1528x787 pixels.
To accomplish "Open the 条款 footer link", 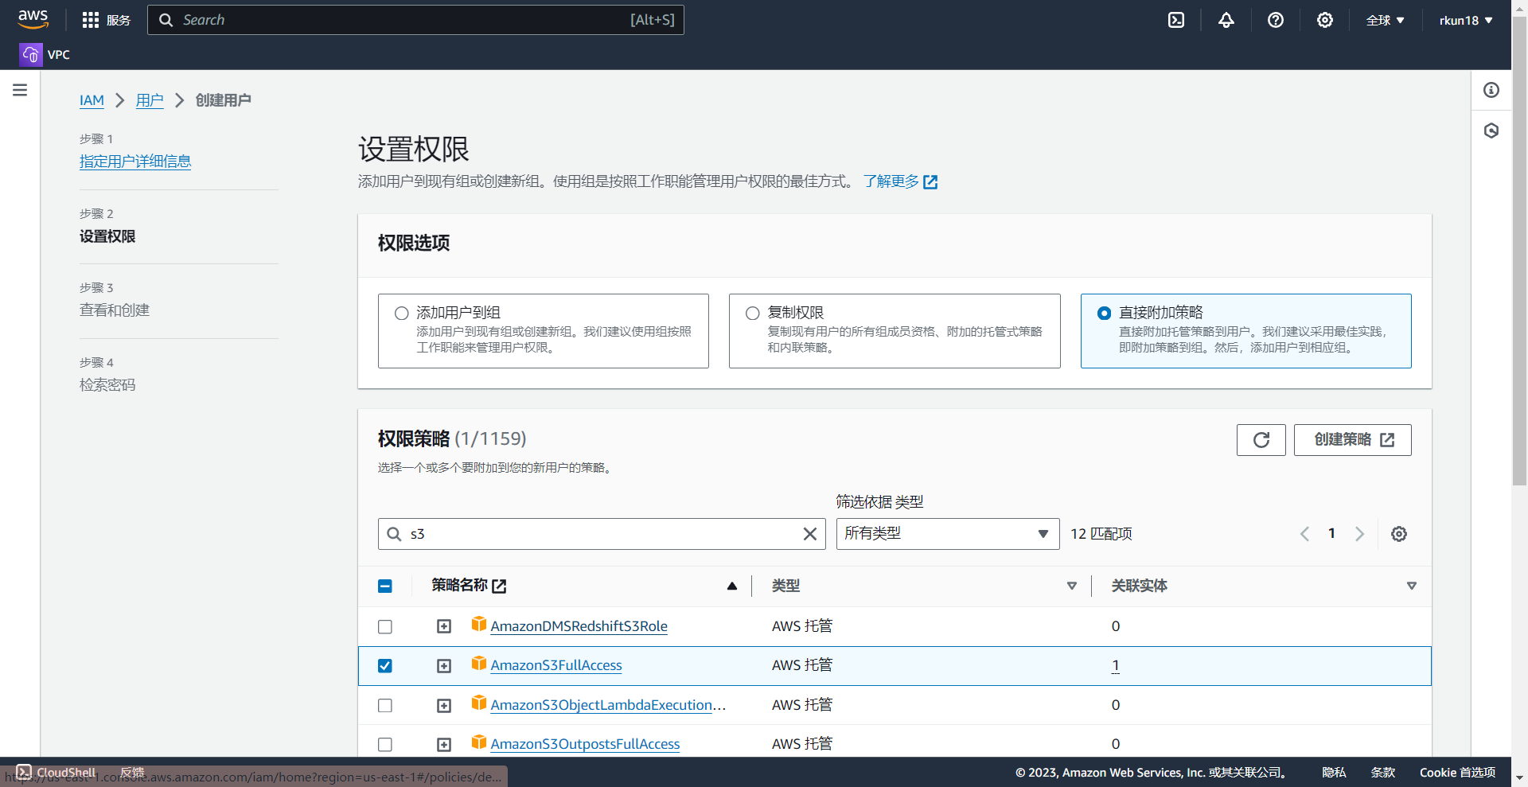I will [x=1383, y=772].
